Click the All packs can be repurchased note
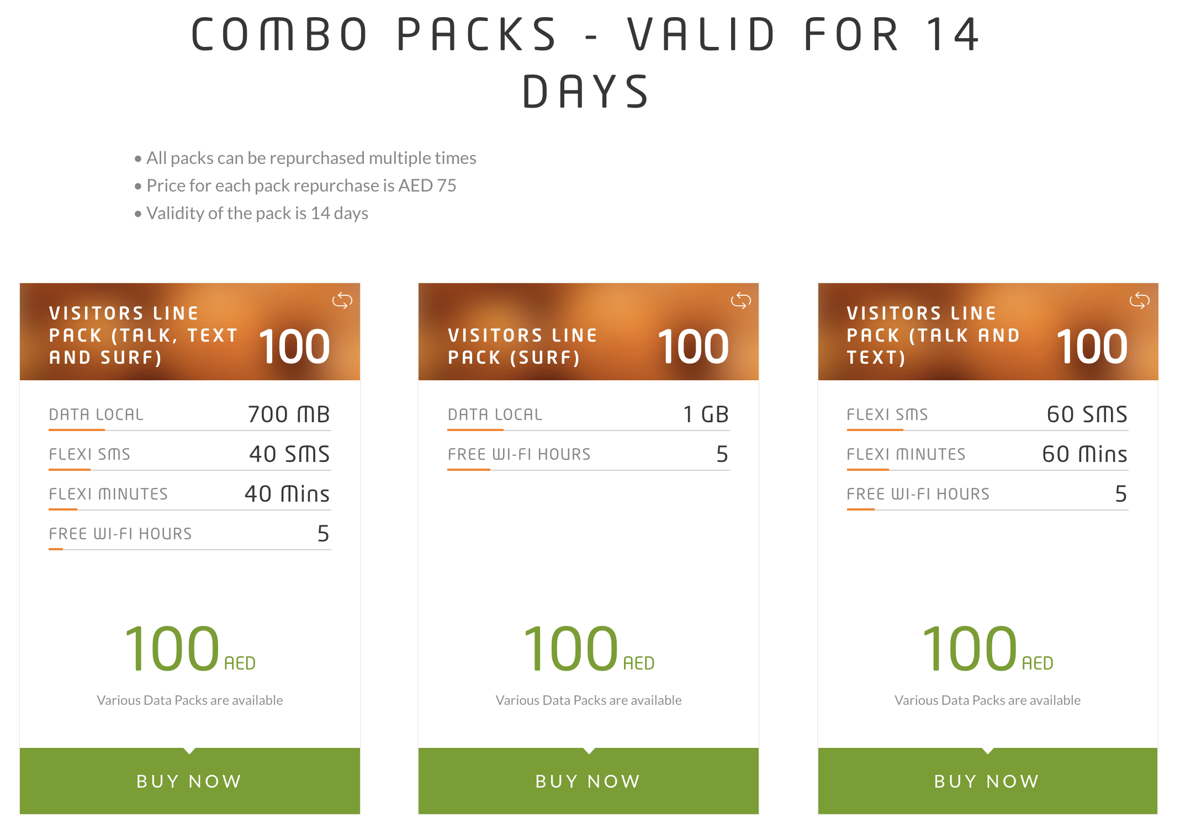 click(x=311, y=158)
